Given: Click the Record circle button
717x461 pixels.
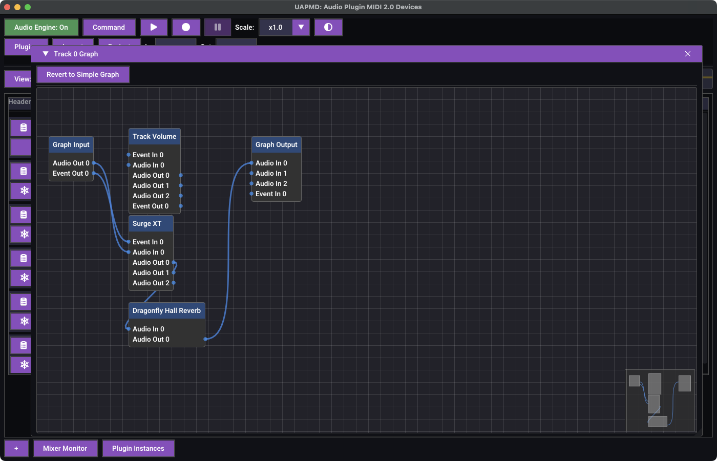Looking at the screenshot, I should [x=186, y=27].
